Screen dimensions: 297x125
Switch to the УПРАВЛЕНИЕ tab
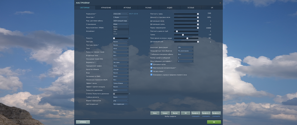pyautogui.click(x=106, y=8)
